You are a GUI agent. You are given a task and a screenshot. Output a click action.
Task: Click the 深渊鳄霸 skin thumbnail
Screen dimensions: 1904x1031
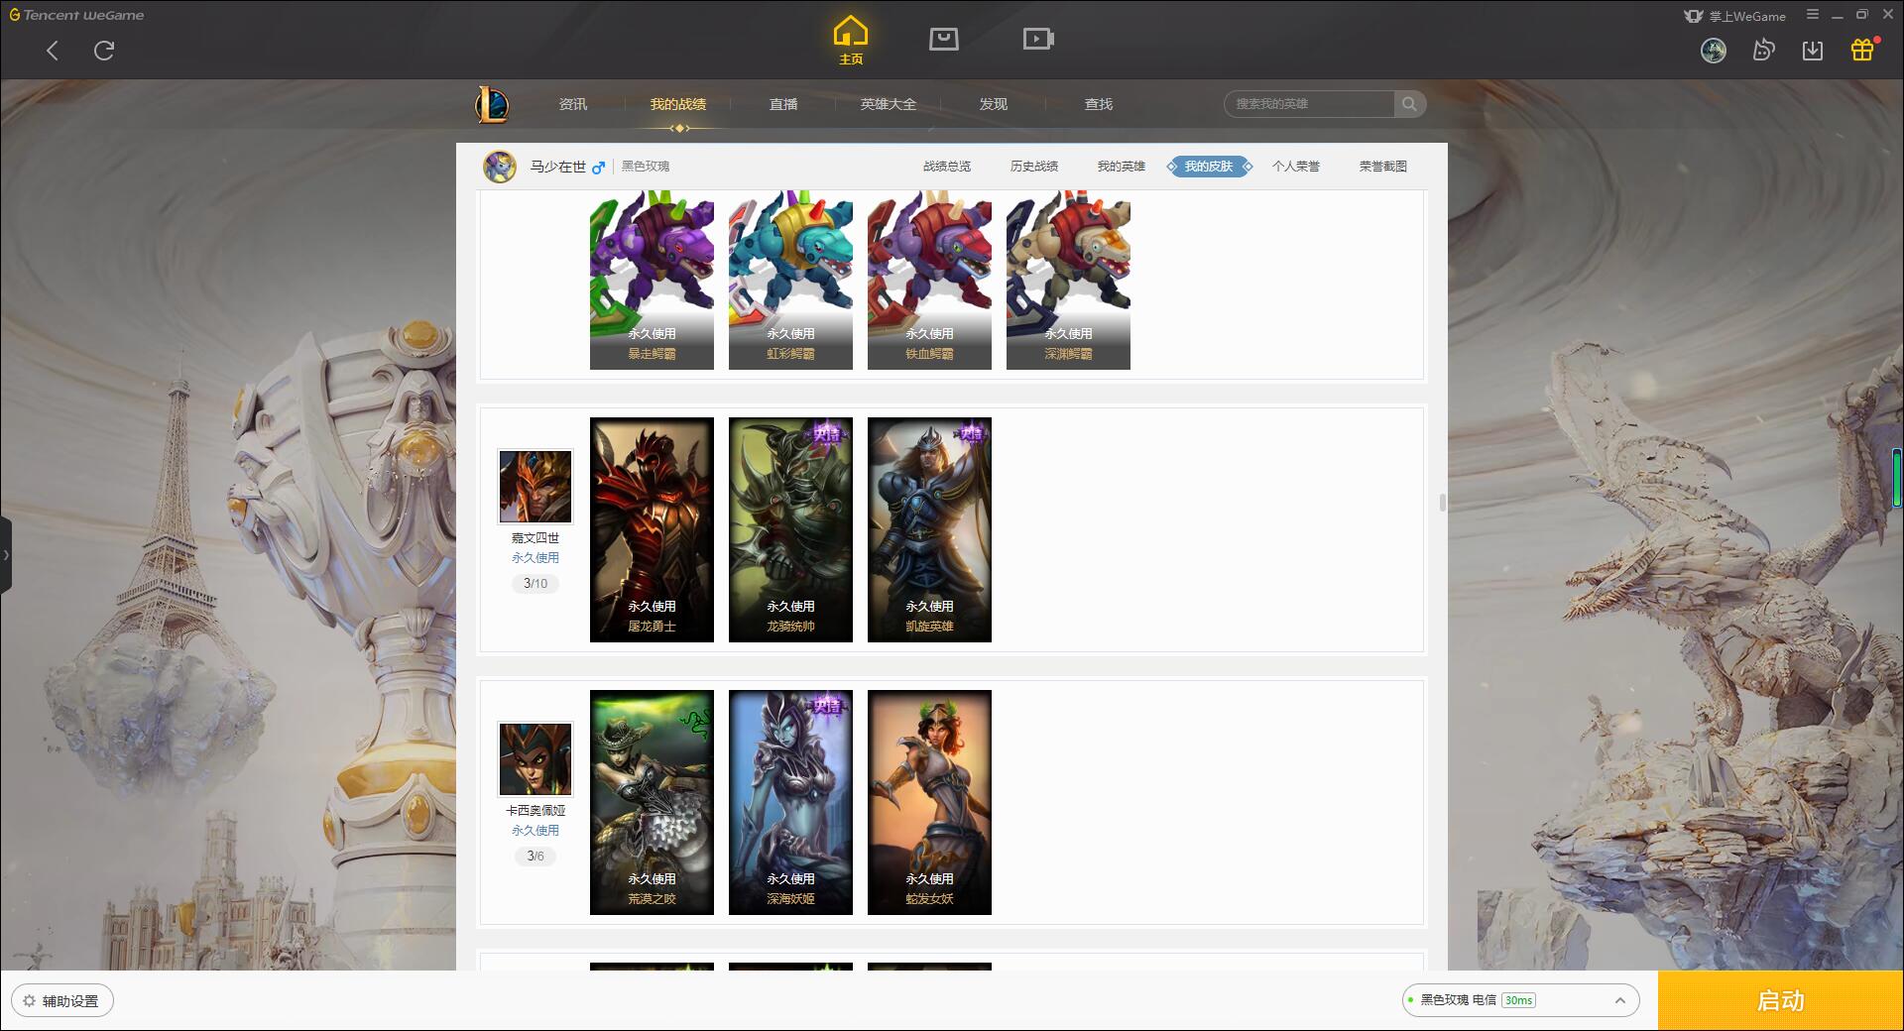click(x=1068, y=281)
